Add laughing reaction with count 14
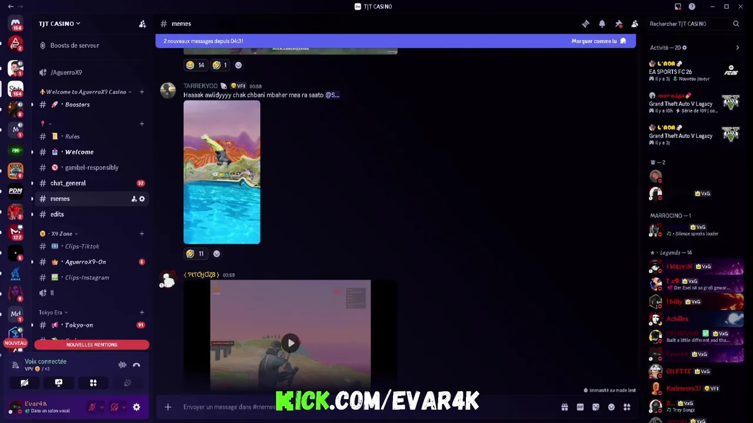753x423 pixels. click(x=195, y=65)
